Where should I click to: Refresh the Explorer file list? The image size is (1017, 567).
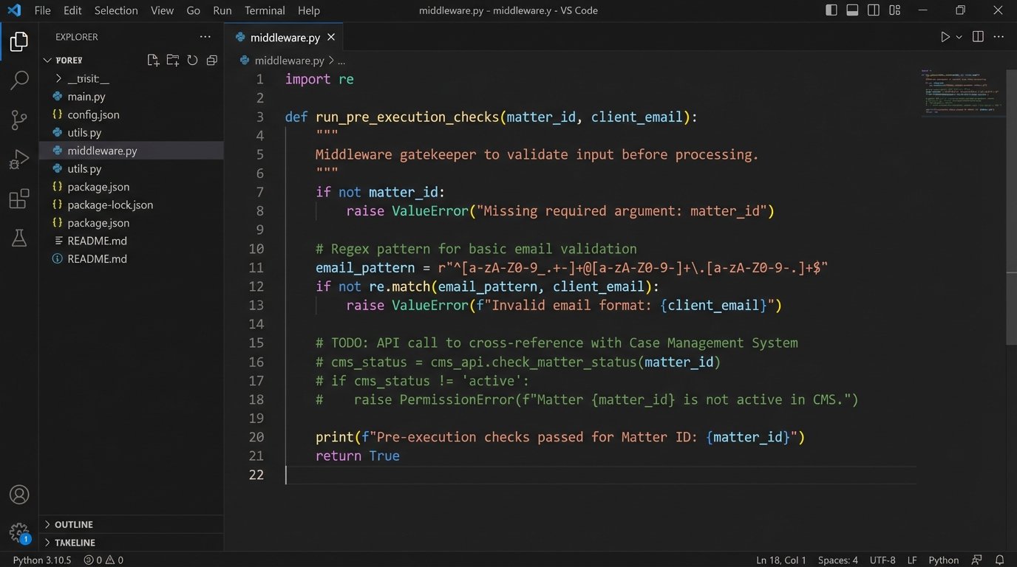pyautogui.click(x=192, y=60)
